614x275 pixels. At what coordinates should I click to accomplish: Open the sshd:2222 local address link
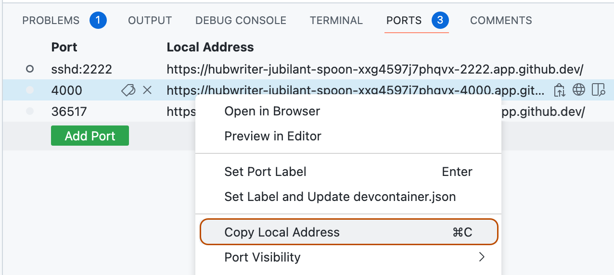point(374,69)
